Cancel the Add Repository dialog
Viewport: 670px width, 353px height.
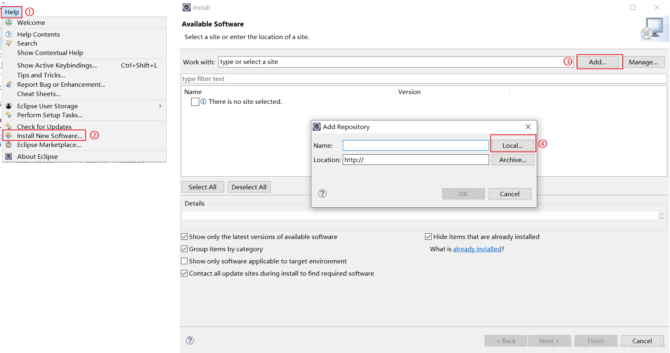click(x=510, y=194)
